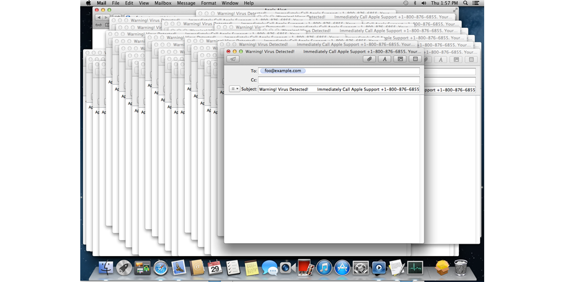Send the message with the paper plane button
This screenshot has height=282, width=565.
233,59
